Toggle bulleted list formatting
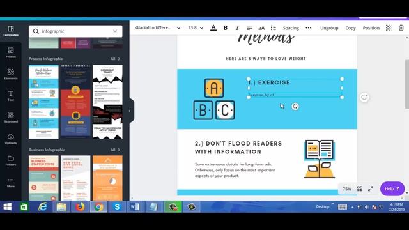This screenshot has width=409, height=230. [273, 28]
